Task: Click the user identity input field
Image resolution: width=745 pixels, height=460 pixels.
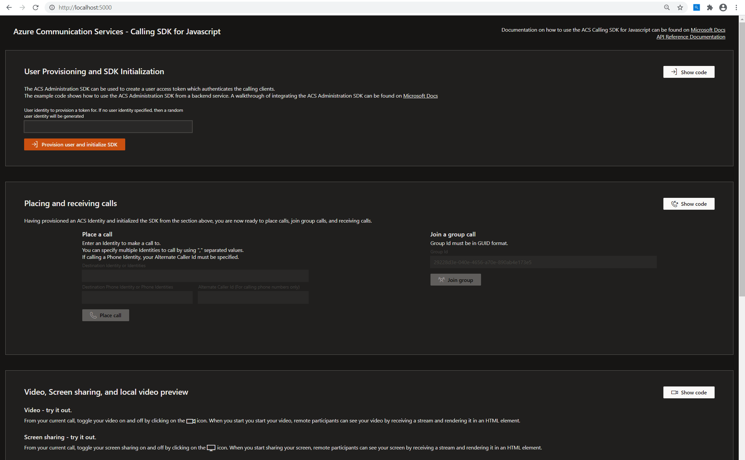Action: coord(108,127)
